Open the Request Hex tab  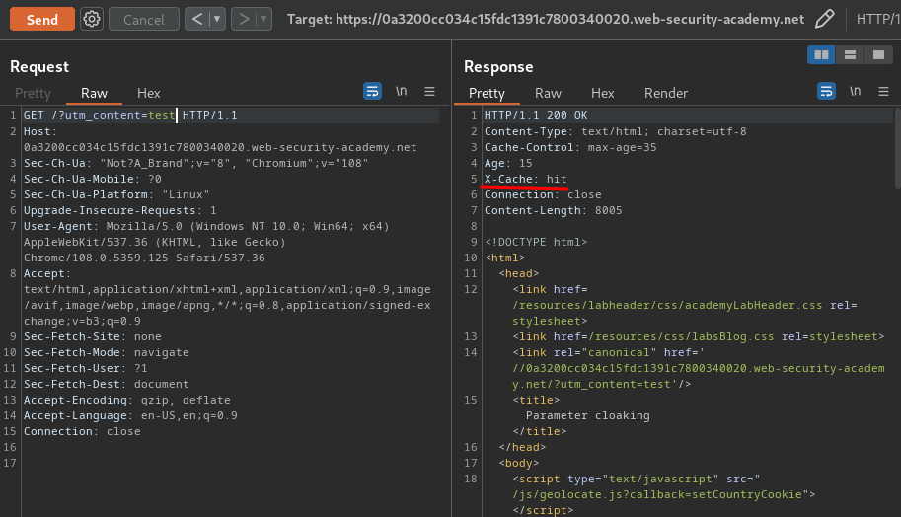148,93
